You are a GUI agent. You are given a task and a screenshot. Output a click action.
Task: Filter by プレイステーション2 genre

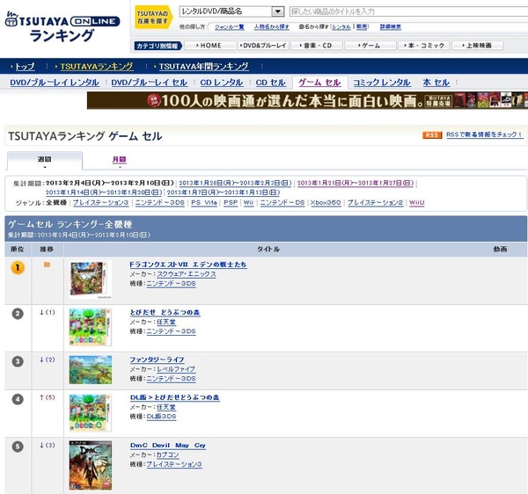(375, 203)
